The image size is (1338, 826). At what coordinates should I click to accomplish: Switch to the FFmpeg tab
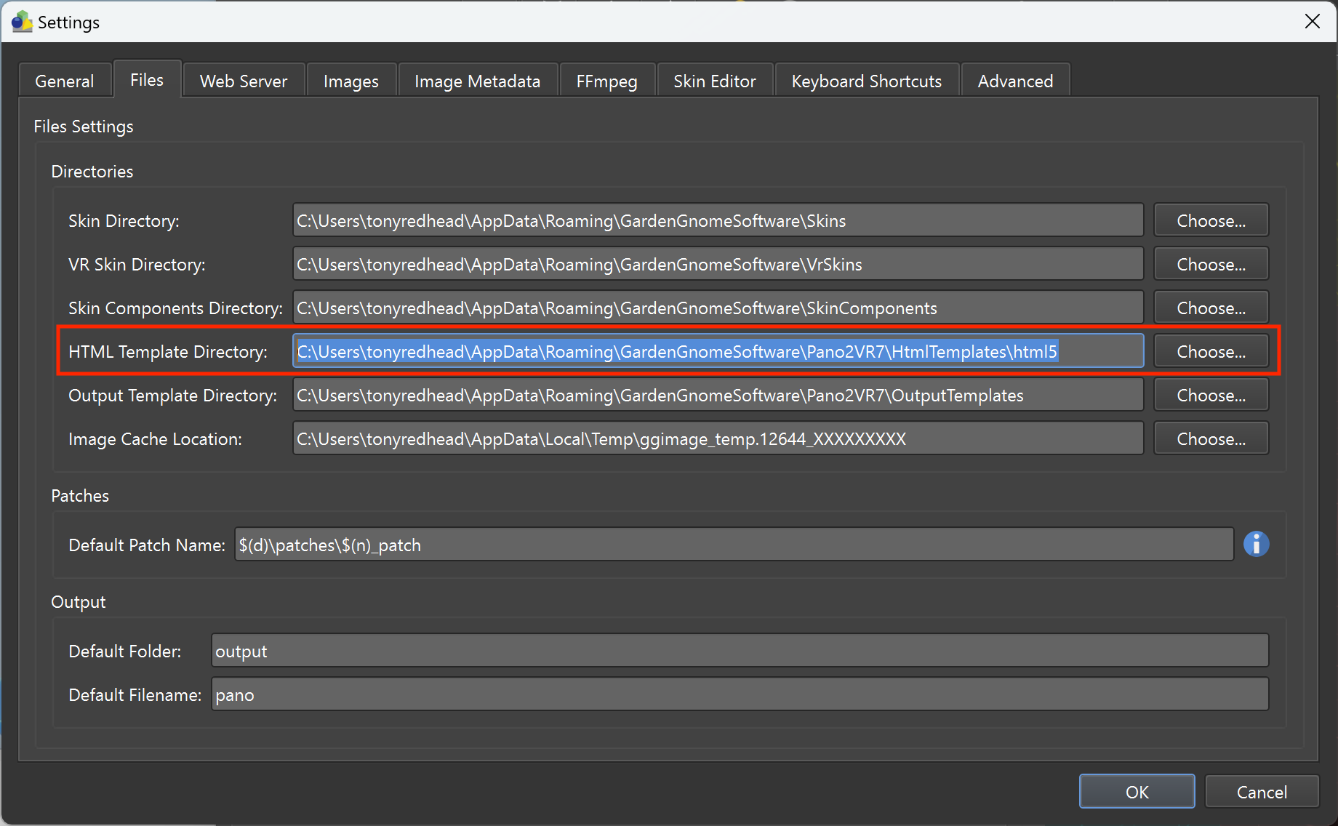pyautogui.click(x=607, y=81)
